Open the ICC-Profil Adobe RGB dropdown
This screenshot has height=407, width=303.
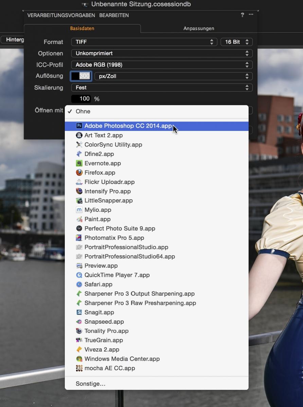(x=162, y=65)
